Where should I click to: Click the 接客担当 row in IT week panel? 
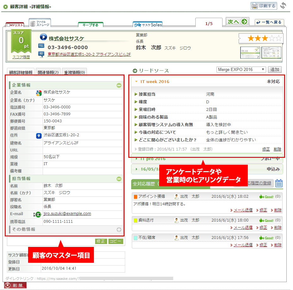208,94
